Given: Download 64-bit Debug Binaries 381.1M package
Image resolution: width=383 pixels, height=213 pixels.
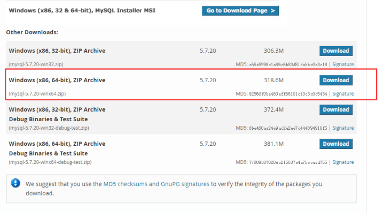Looking at the screenshot, I should pos(336,144).
